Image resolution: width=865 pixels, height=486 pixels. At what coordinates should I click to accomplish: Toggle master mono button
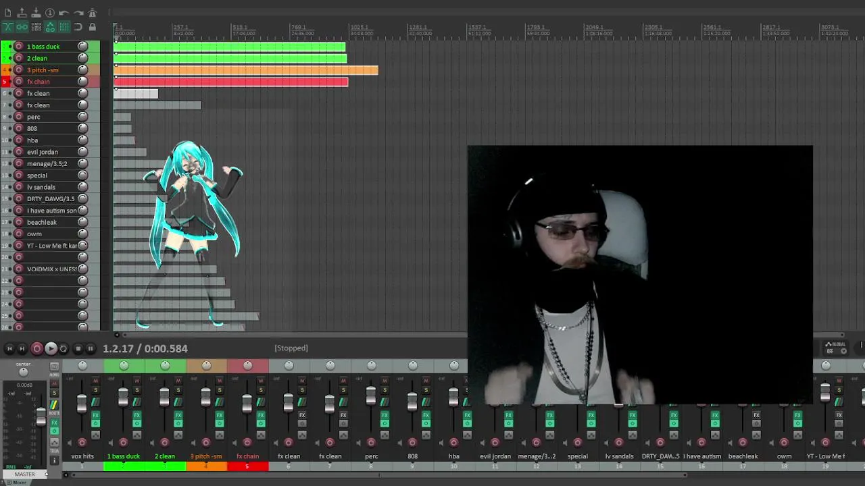pos(54,367)
